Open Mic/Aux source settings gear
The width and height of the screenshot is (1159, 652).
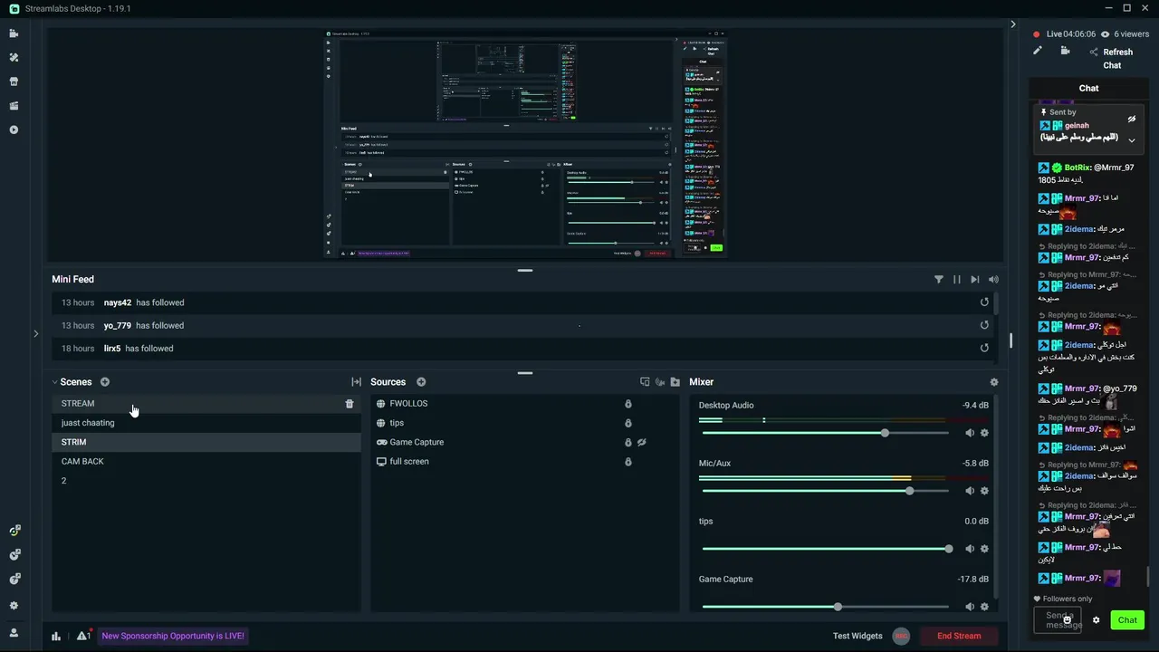(x=984, y=491)
